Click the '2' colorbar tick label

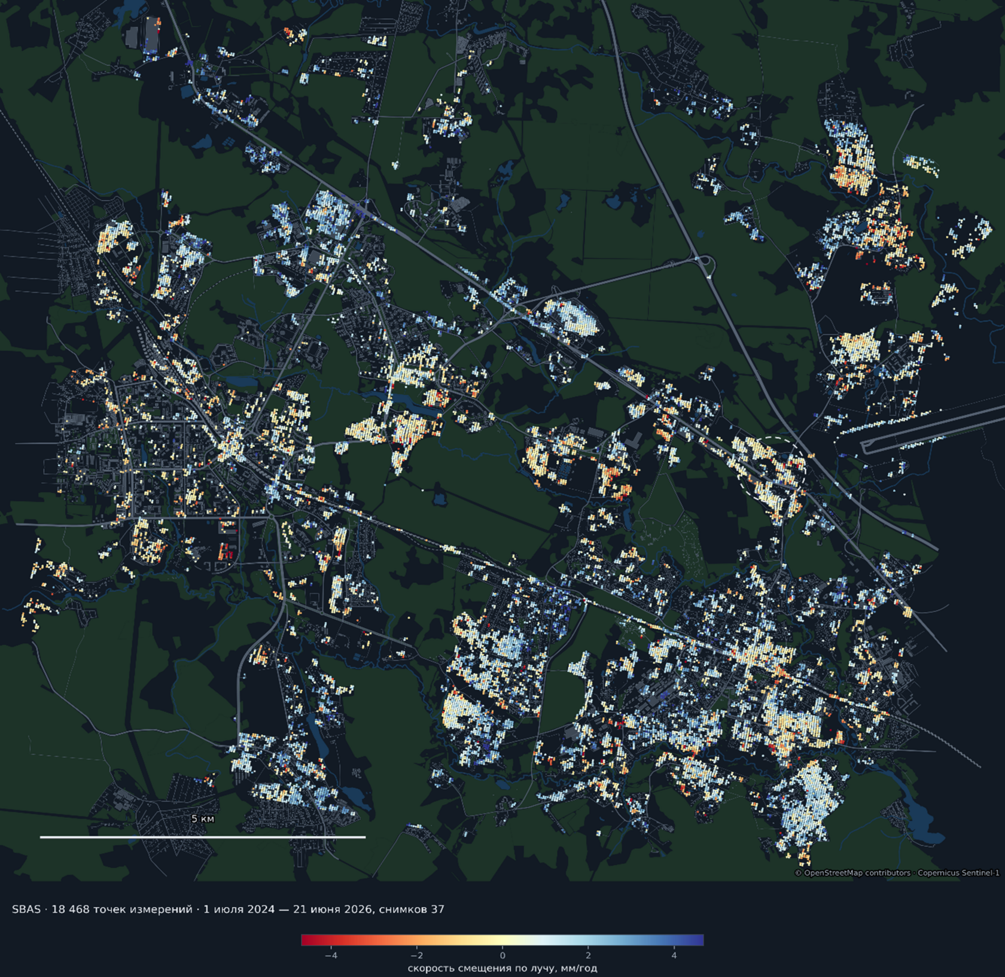[588, 955]
